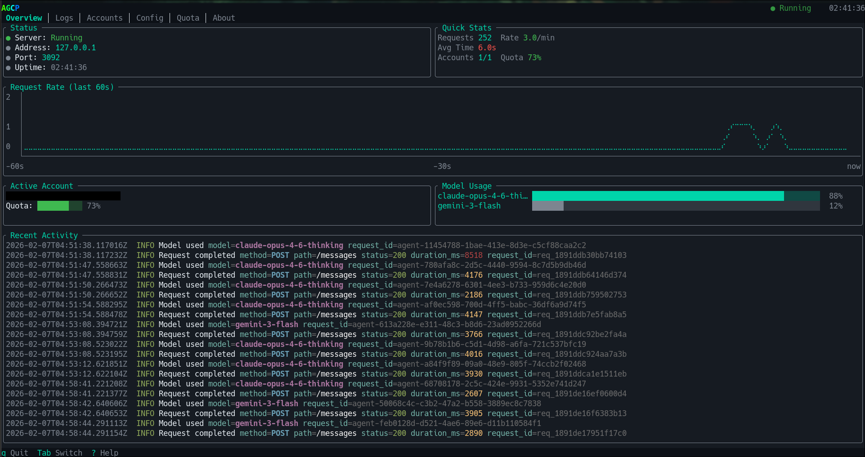Click the log row with duration_ms=4016
This screenshot has height=457, width=865.
click(316, 354)
